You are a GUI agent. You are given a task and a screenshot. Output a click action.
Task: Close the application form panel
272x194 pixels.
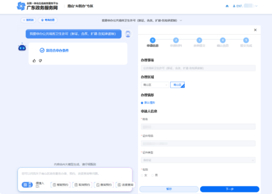pos(255,30)
